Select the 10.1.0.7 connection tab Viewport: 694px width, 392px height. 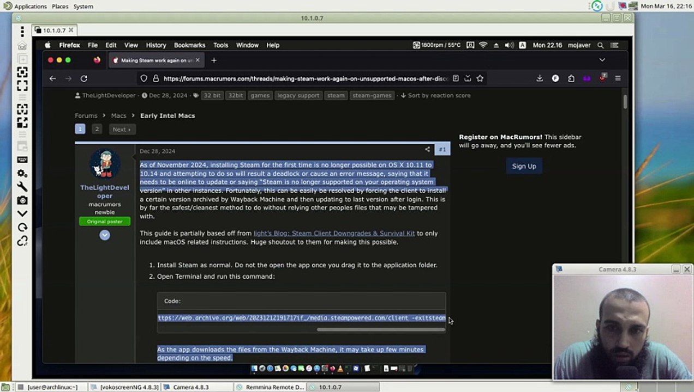pos(53,30)
